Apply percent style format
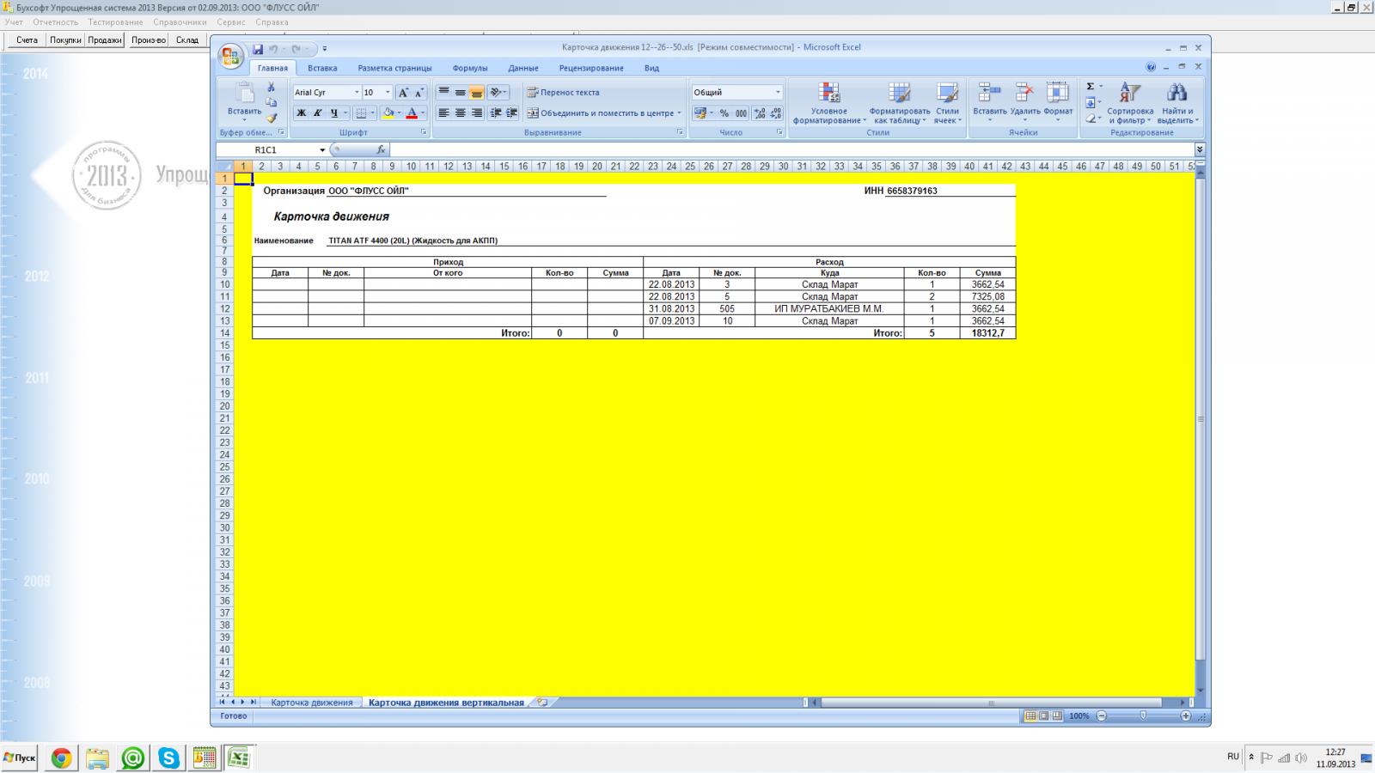Screen dimensions: 1375x773 tap(724, 113)
